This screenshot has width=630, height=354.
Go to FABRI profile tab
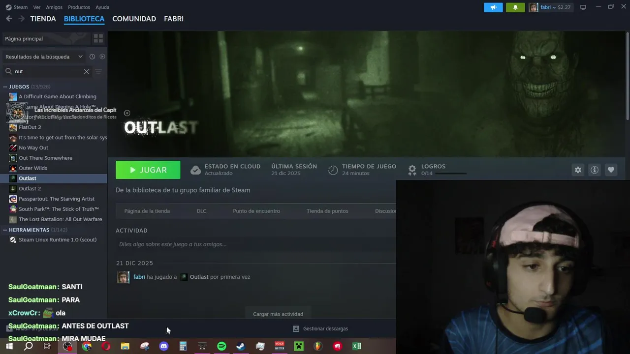174,19
